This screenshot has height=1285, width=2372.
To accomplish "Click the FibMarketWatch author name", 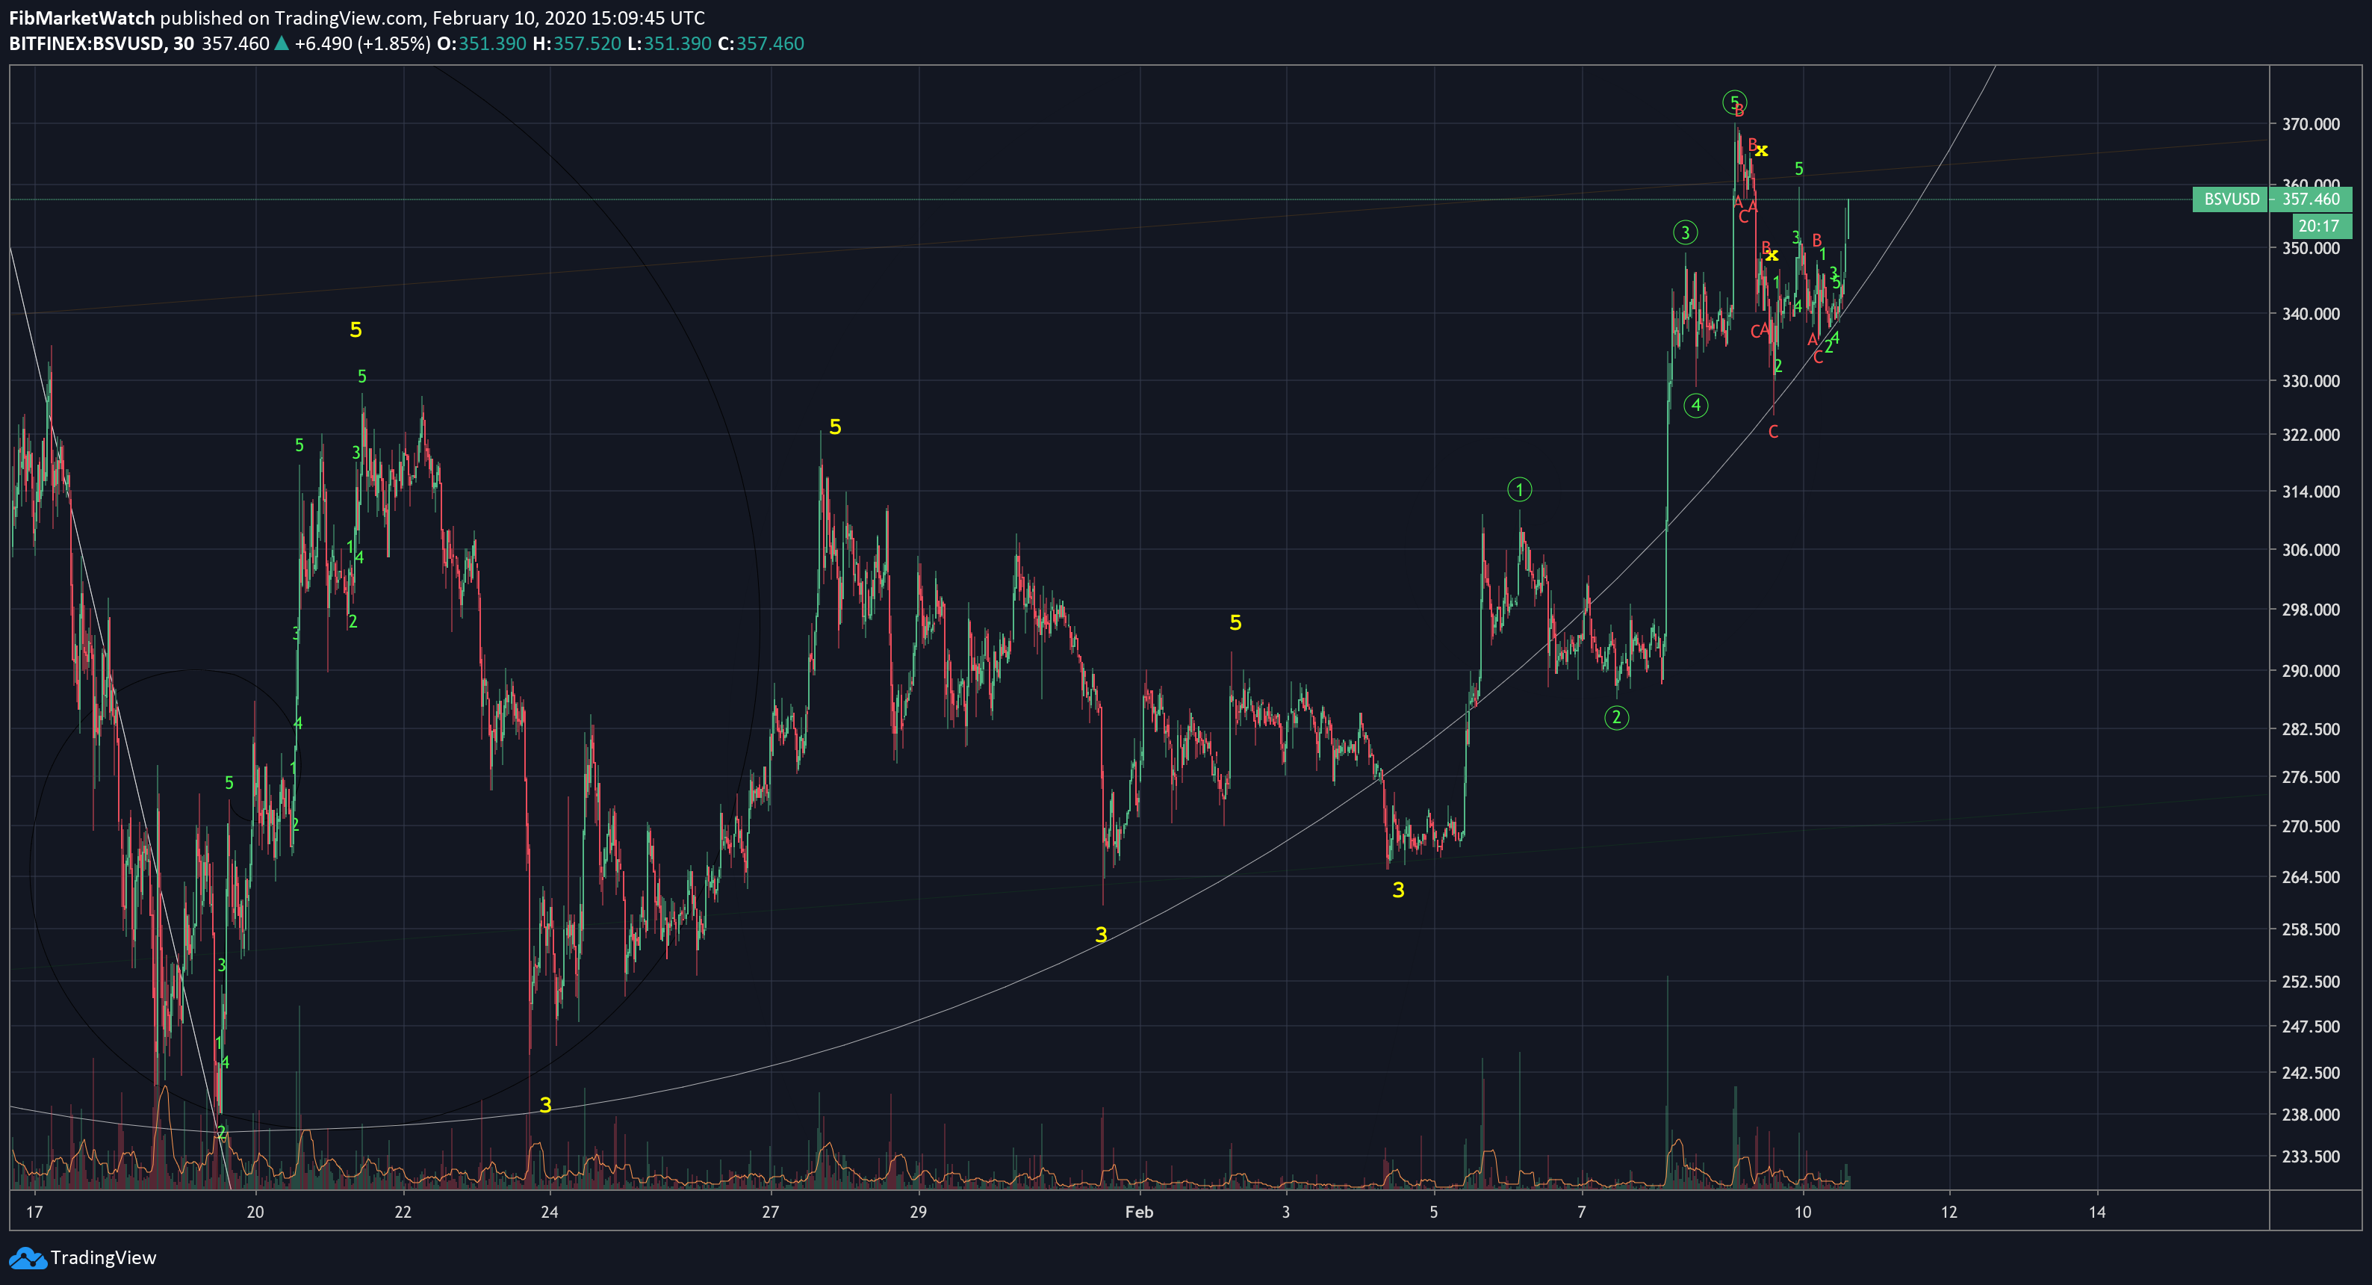I will pyautogui.click(x=82, y=17).
